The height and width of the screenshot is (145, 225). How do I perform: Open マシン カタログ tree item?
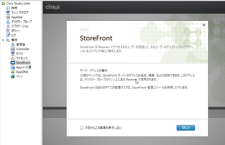click(20, 13)
